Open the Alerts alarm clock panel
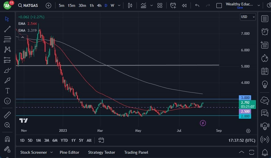The height and width of the screenshot is (158, 271). [264, 31]
